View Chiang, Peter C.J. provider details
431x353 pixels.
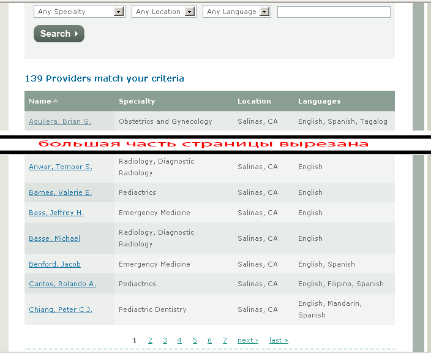pyautogui.click(x=61, y=309)
